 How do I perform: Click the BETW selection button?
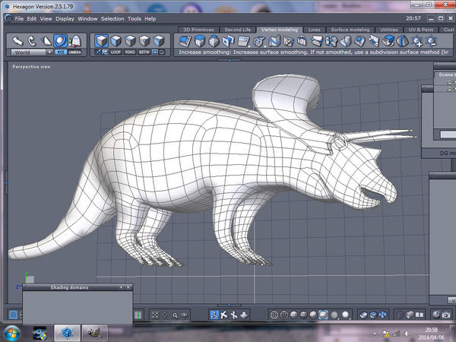[x=145, y=52]
